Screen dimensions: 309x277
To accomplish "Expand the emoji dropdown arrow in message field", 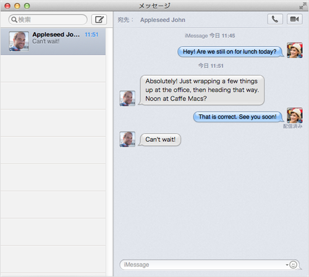I will (287, 265).
